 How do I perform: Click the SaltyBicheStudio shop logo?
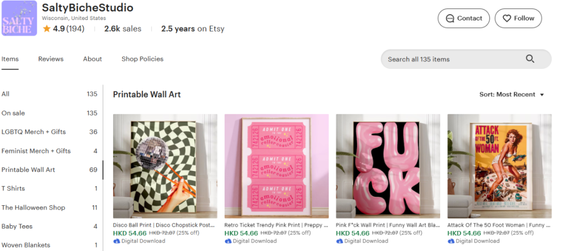pos(19,18)
